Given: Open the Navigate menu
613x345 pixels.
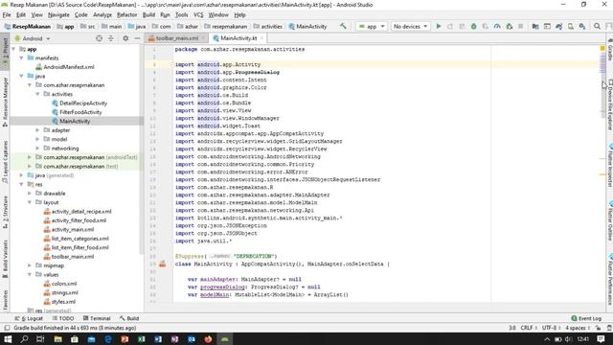Looking at the screenshot, I should 58,15.
